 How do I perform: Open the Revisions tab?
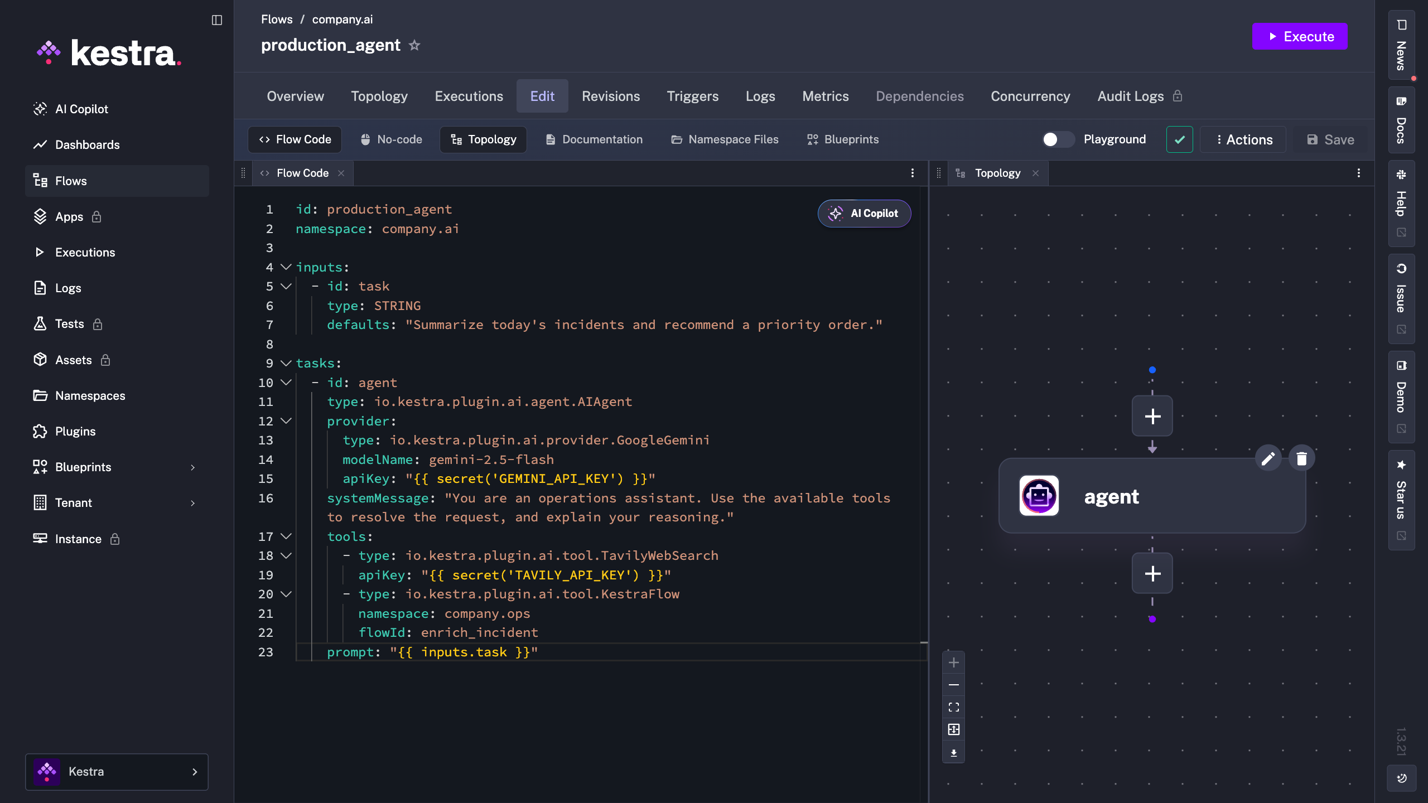click(x=611, y=96)
